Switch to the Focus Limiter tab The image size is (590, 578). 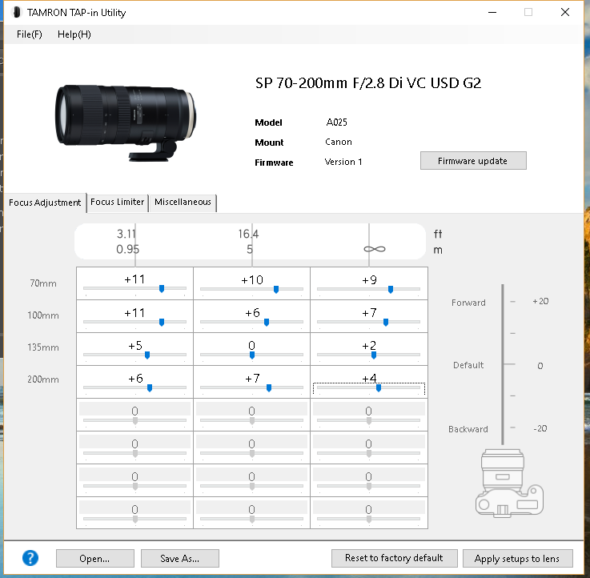(x=118, y=202)
